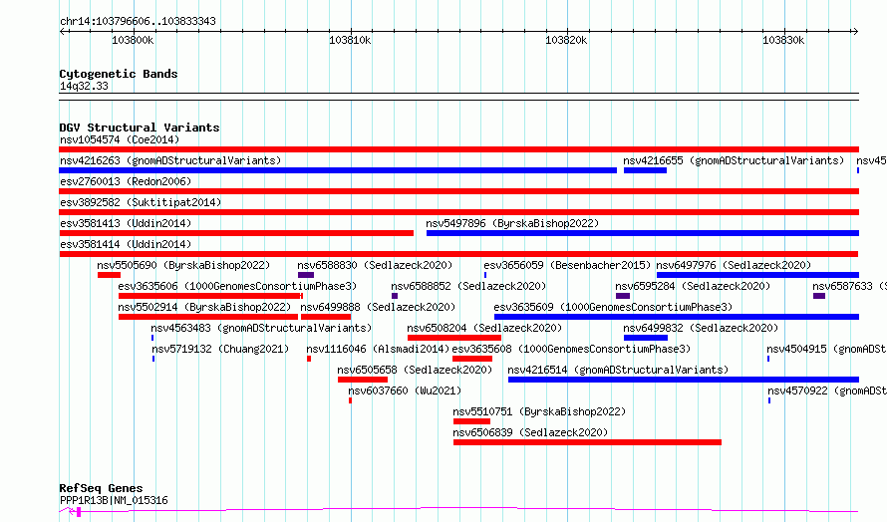Click the chr14:103796606..103833343 coordinates text

point(138,22)
